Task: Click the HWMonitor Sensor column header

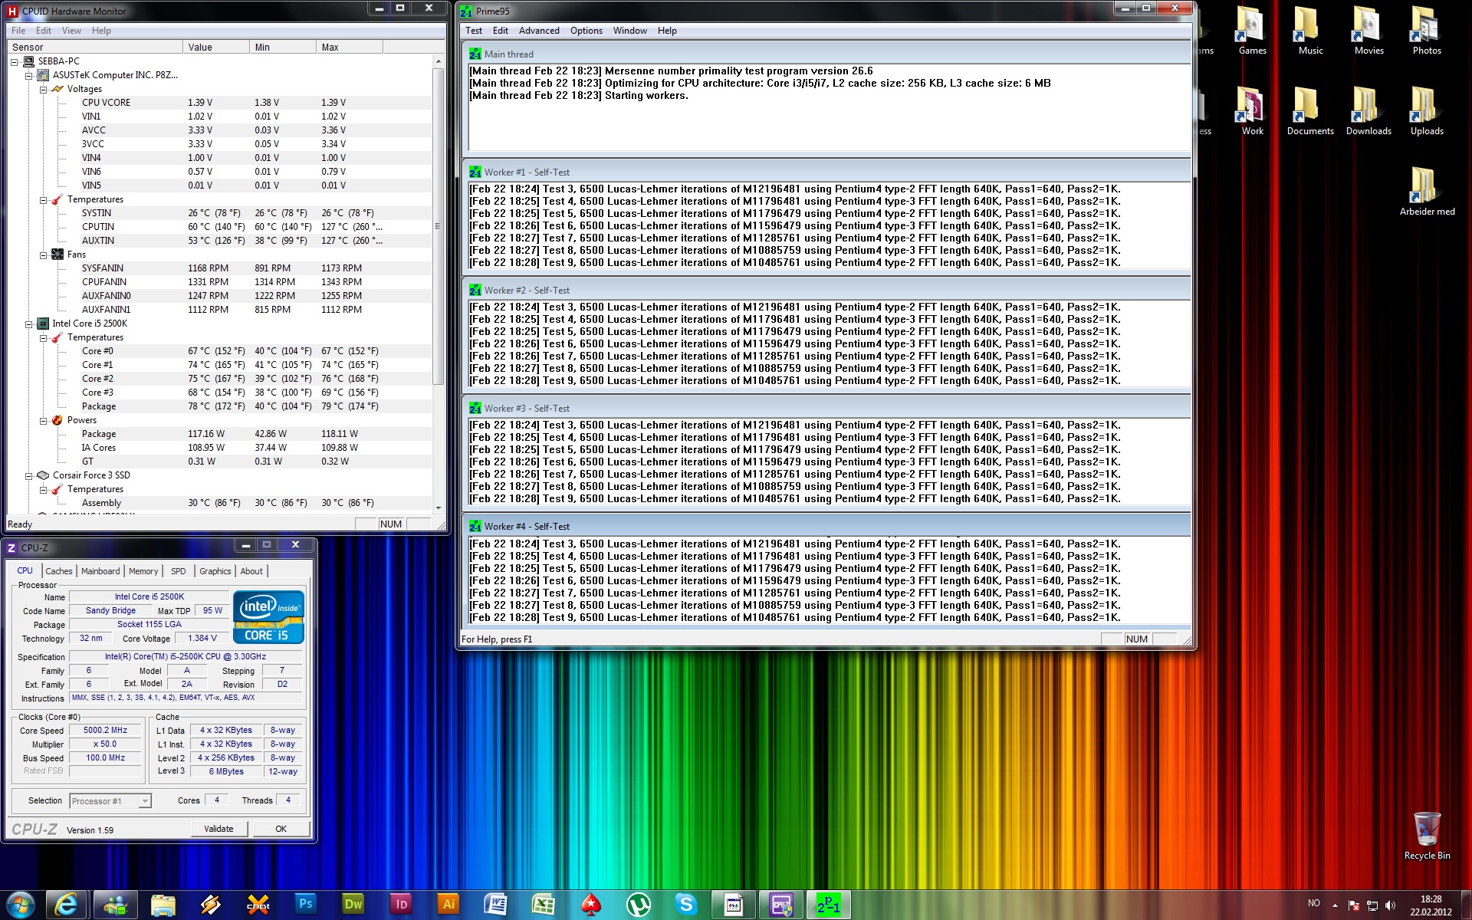Action: point(95,48)
